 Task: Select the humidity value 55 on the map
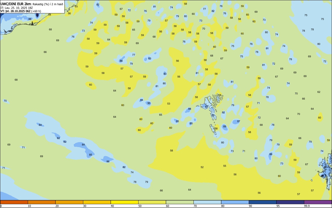(225, 166)
